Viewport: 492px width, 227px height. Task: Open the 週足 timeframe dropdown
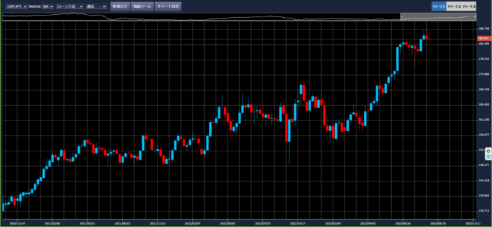pos(96,6)
